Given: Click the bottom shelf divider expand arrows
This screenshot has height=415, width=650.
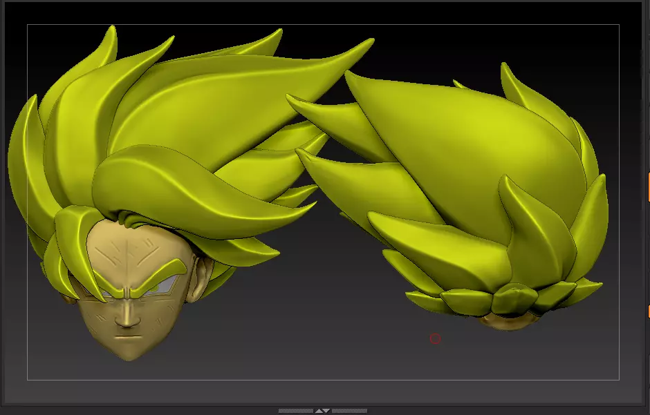Looking at the screenshot, I should pyautogui.click(x=322, y=411).
